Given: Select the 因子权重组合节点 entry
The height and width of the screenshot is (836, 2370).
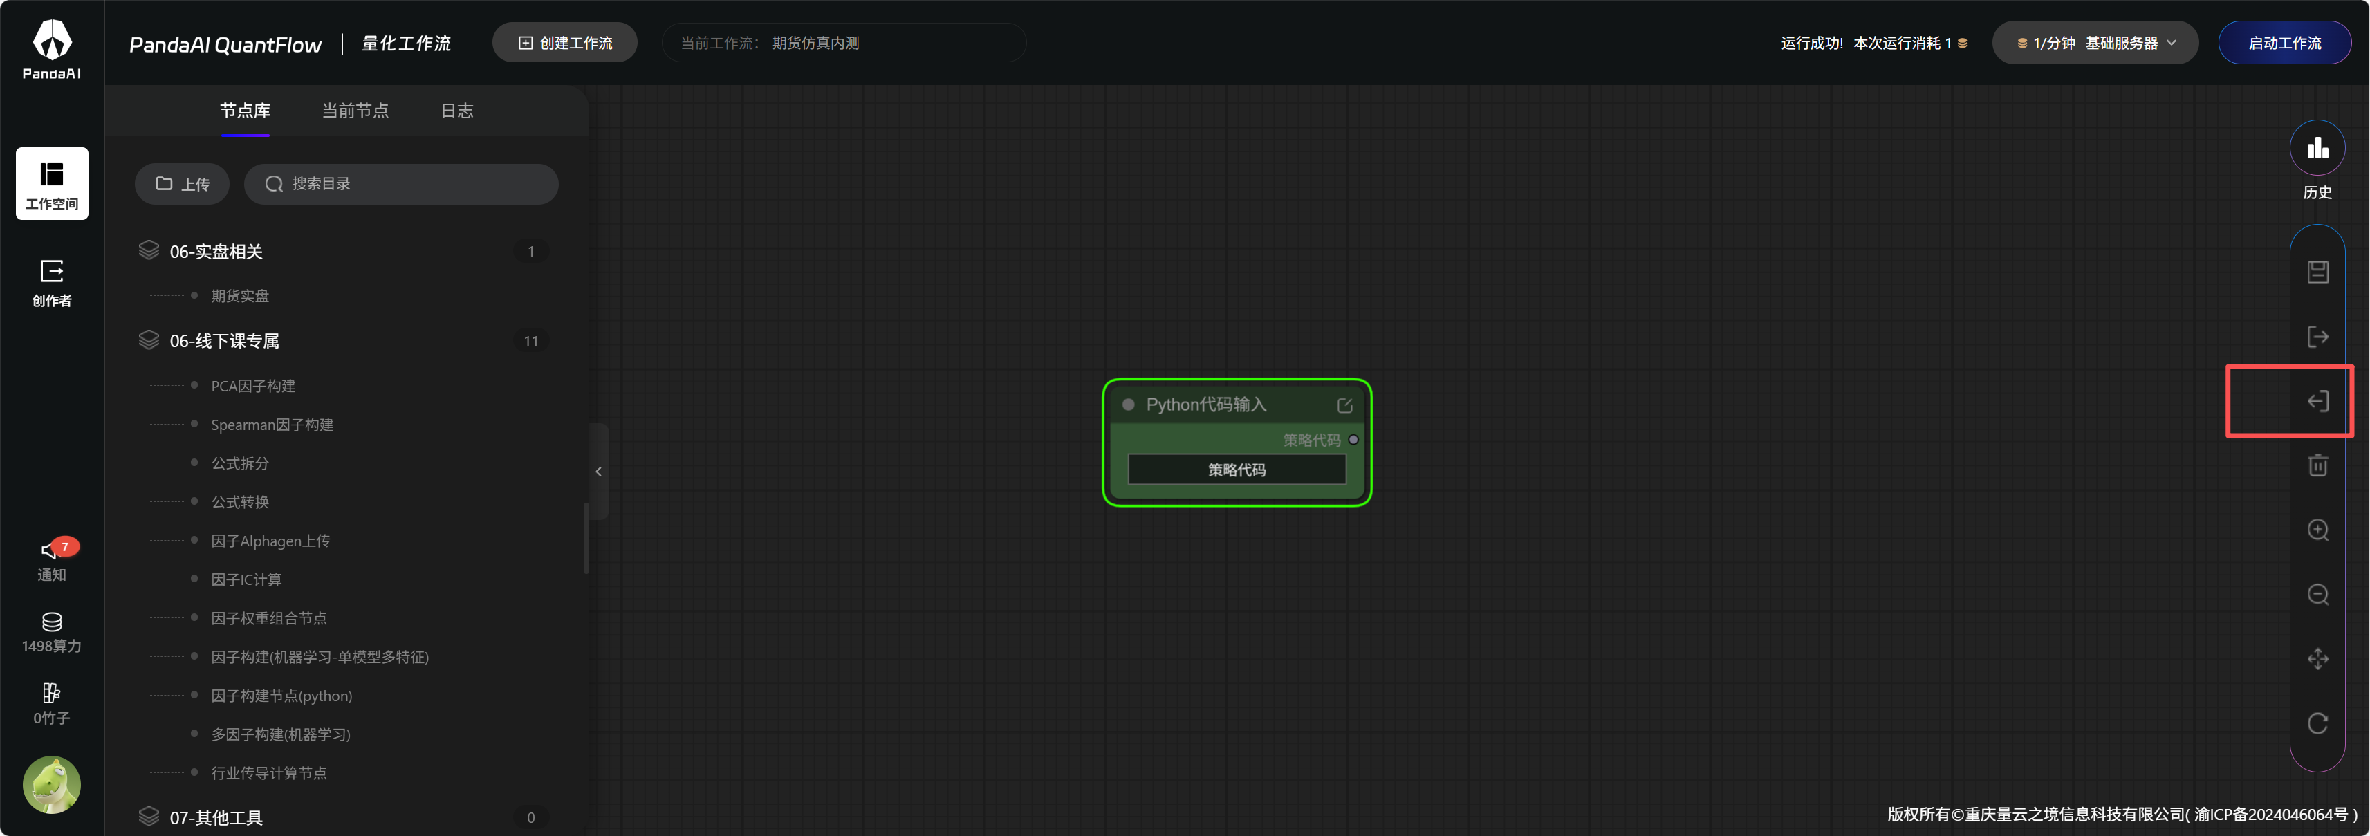Looking at the screenshot, I should 268,618.
